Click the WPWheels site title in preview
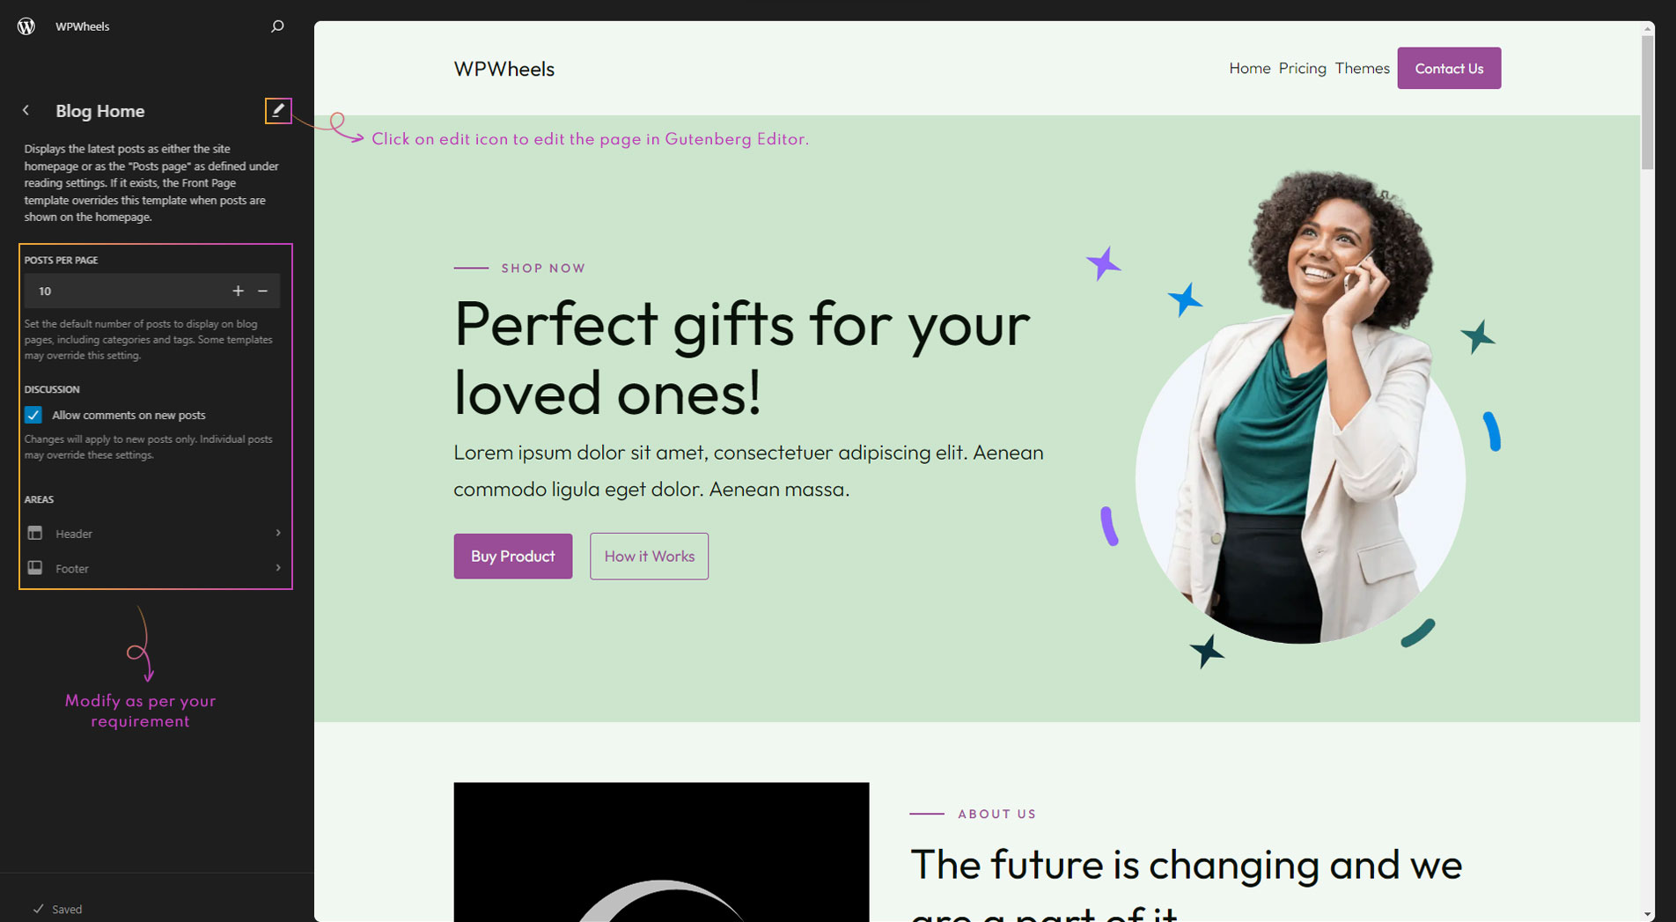 coord(504,69)
